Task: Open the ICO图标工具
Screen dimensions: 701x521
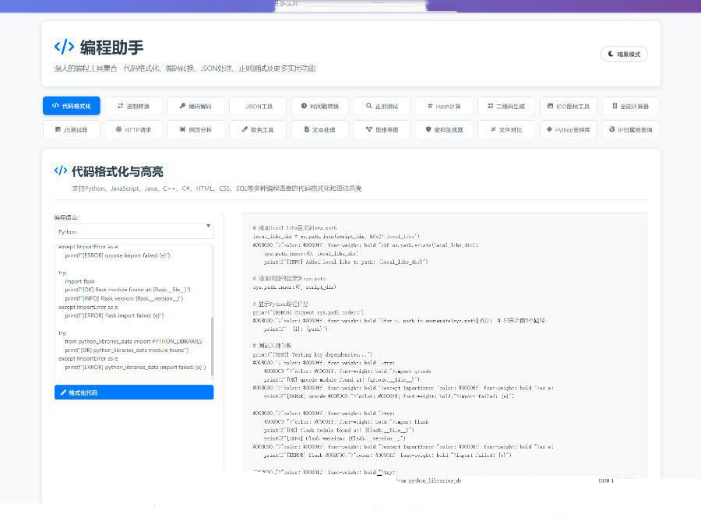Action: (x=569, y=106)
